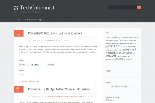Open the PowerShell – NetApp Gather Volume Information post title

click(x=59, y=89)
